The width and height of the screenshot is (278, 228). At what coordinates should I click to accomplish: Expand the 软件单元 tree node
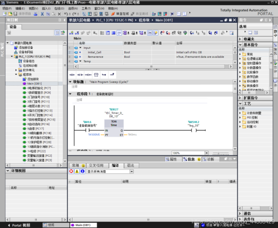coord(16,70)
